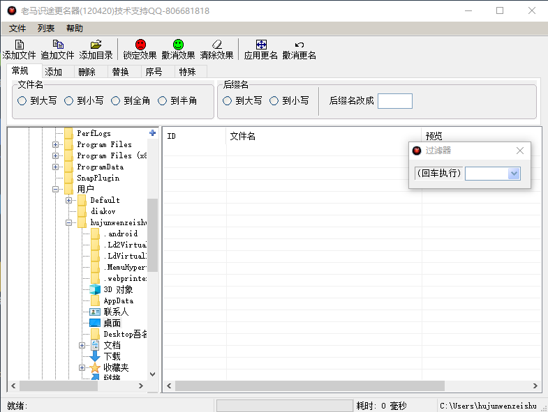Open the 过滤器 dropdown list
This screenshot has width=548, height=412.
pyautogui.click(x=514, y=174)
